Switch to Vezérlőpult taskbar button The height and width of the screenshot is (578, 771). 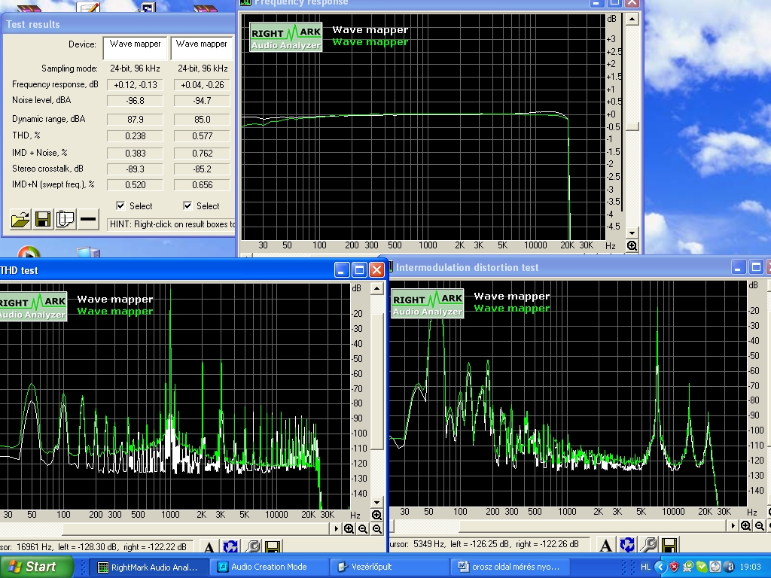pyautogui.click(x=389, y=567)
